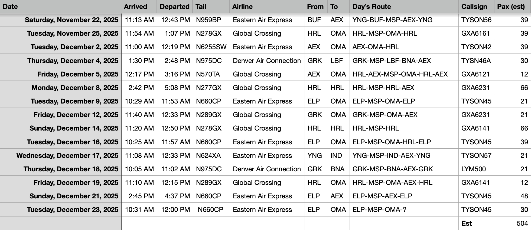
Task: Select the Saturday, November 22, 2025 date cell
Action: 71,20
